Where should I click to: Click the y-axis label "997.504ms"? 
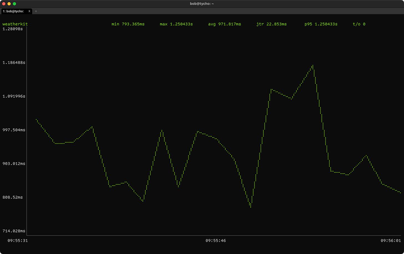click(x=14, y=130)
